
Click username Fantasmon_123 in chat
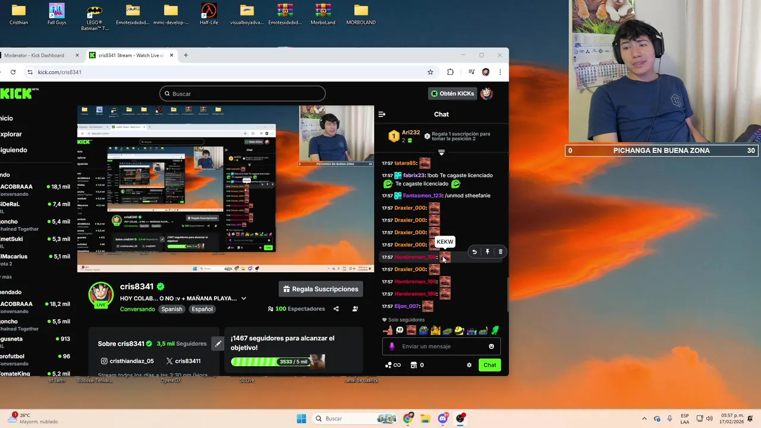423,196
